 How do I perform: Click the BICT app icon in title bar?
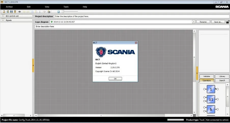click(2, 2)
